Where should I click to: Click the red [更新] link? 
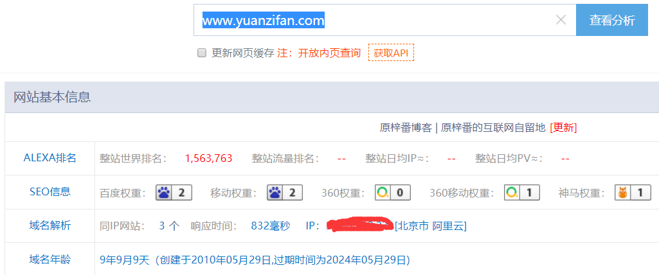[x=563, y=128]
